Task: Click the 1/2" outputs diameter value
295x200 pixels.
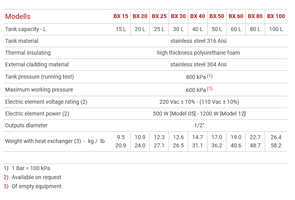Action: 199,125
